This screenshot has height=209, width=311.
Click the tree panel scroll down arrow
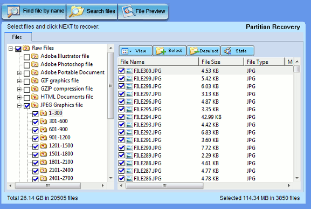coord(110,178)
